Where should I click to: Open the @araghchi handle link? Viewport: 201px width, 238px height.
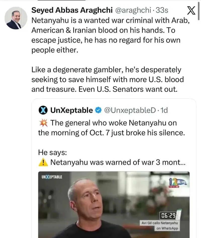[x=133, y=10]
